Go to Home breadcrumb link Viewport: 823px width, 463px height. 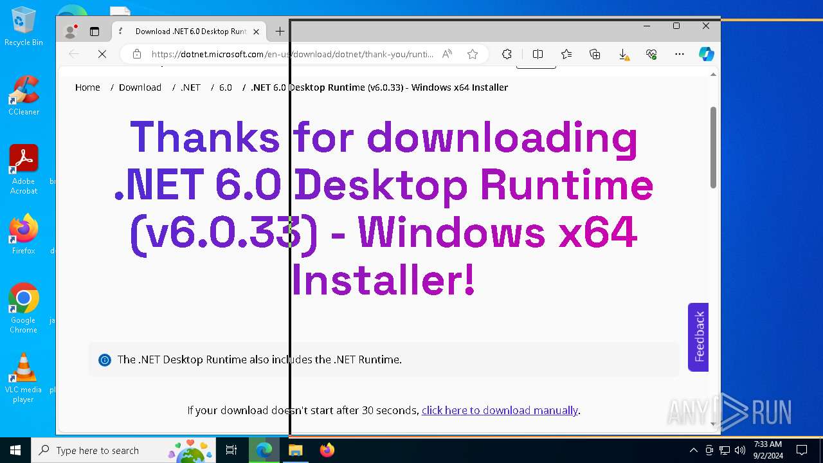coord(87,87)
